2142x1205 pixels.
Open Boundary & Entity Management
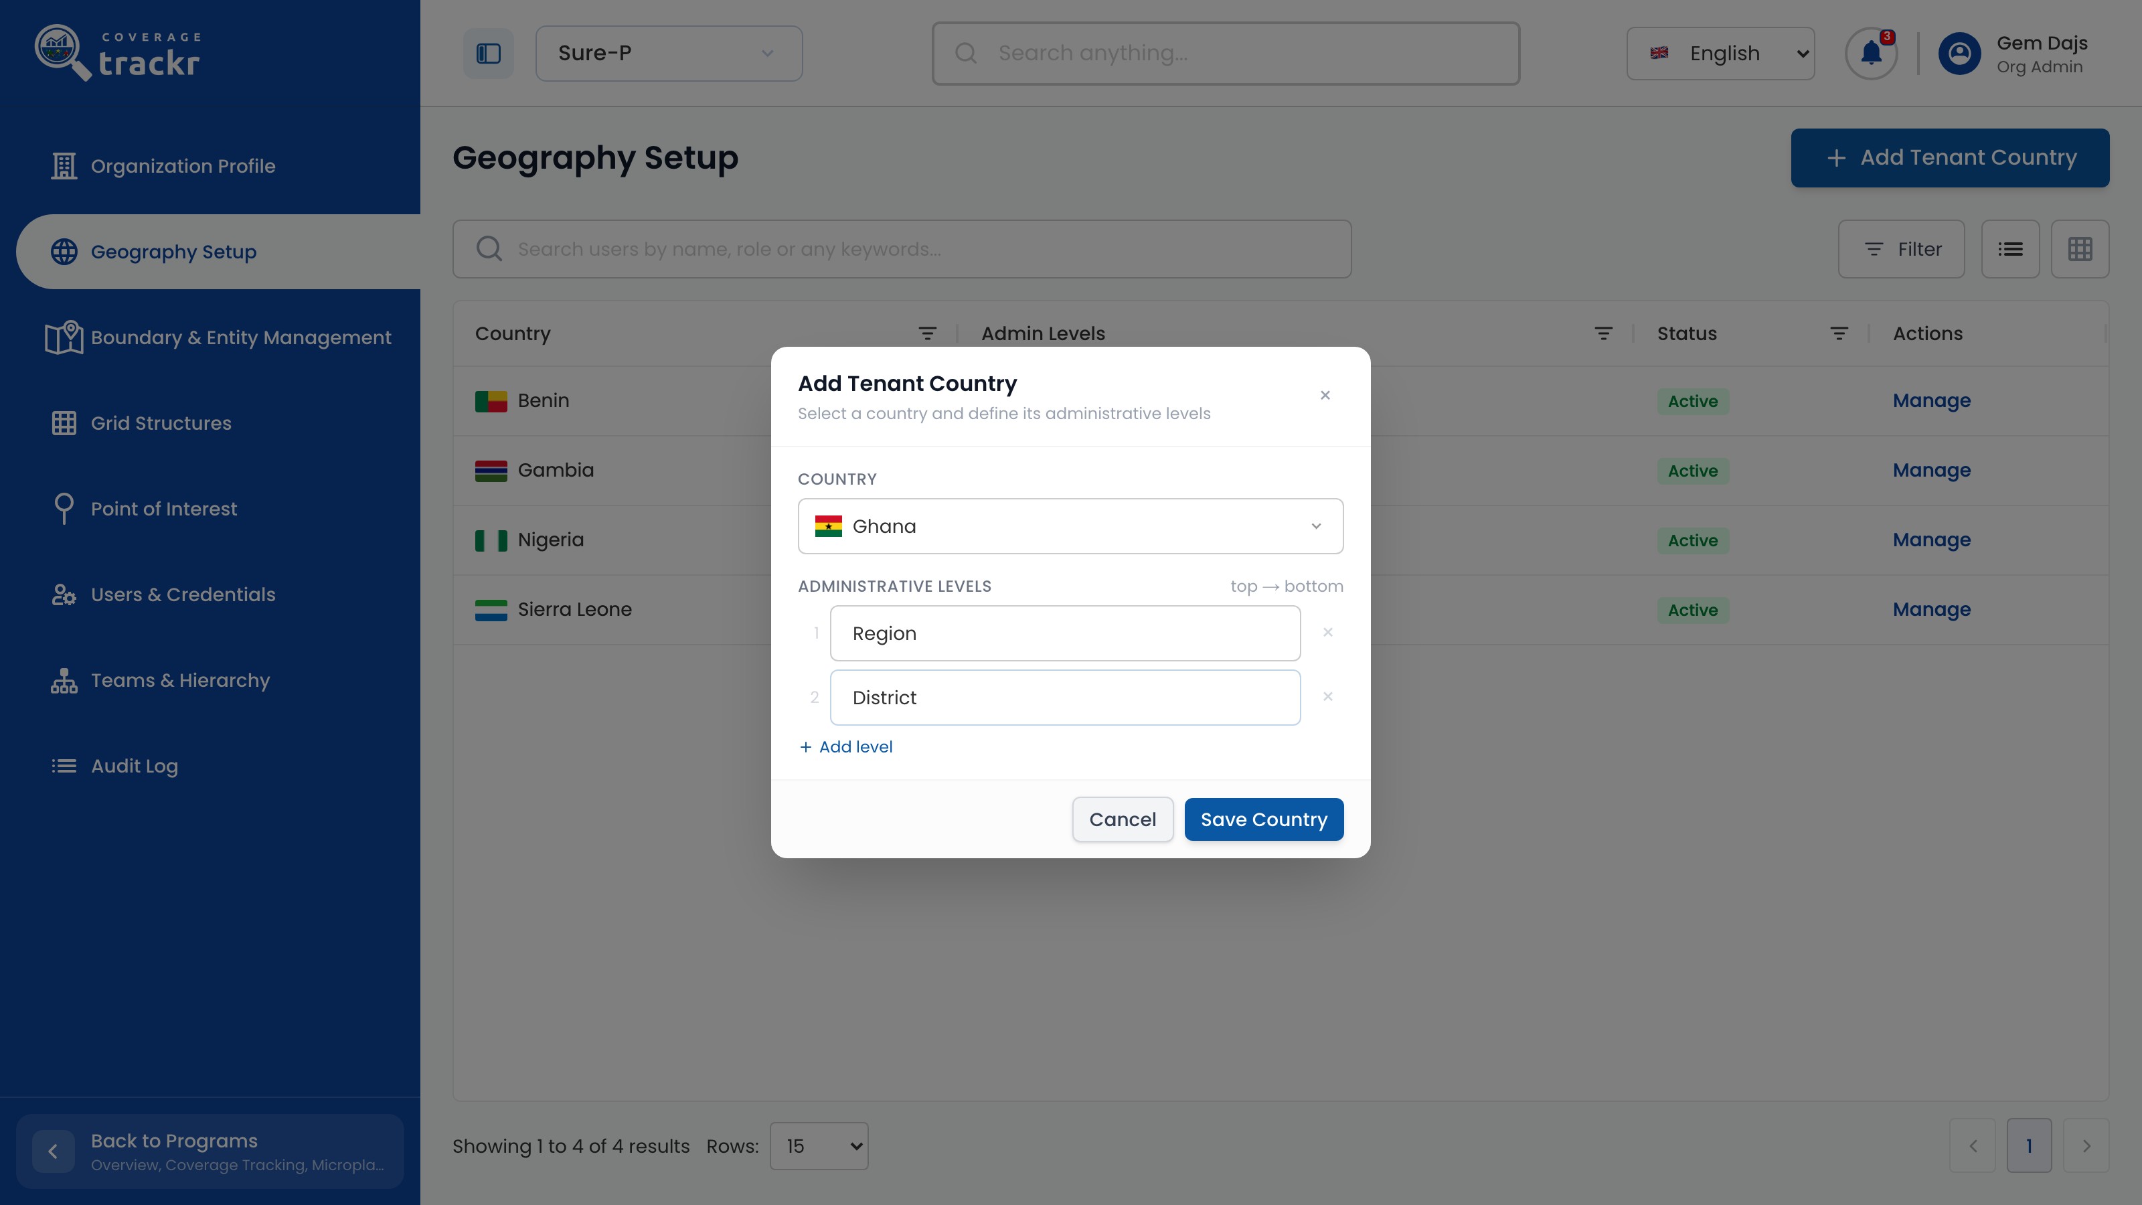point(218,337)
